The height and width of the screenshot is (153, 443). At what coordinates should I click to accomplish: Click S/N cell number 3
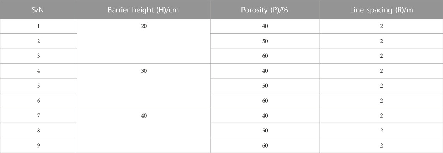click(39, 56)
